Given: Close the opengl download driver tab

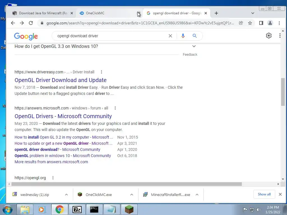Looking at the screenshot, I should point(206,13).
